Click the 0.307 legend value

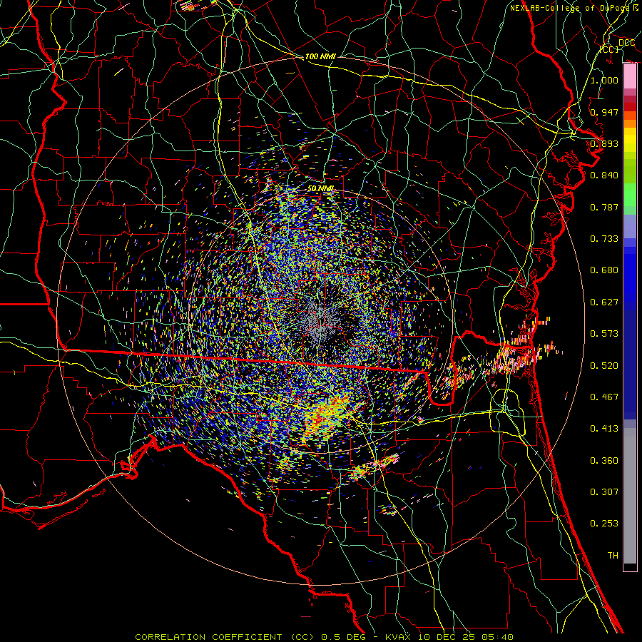[604, 492]
